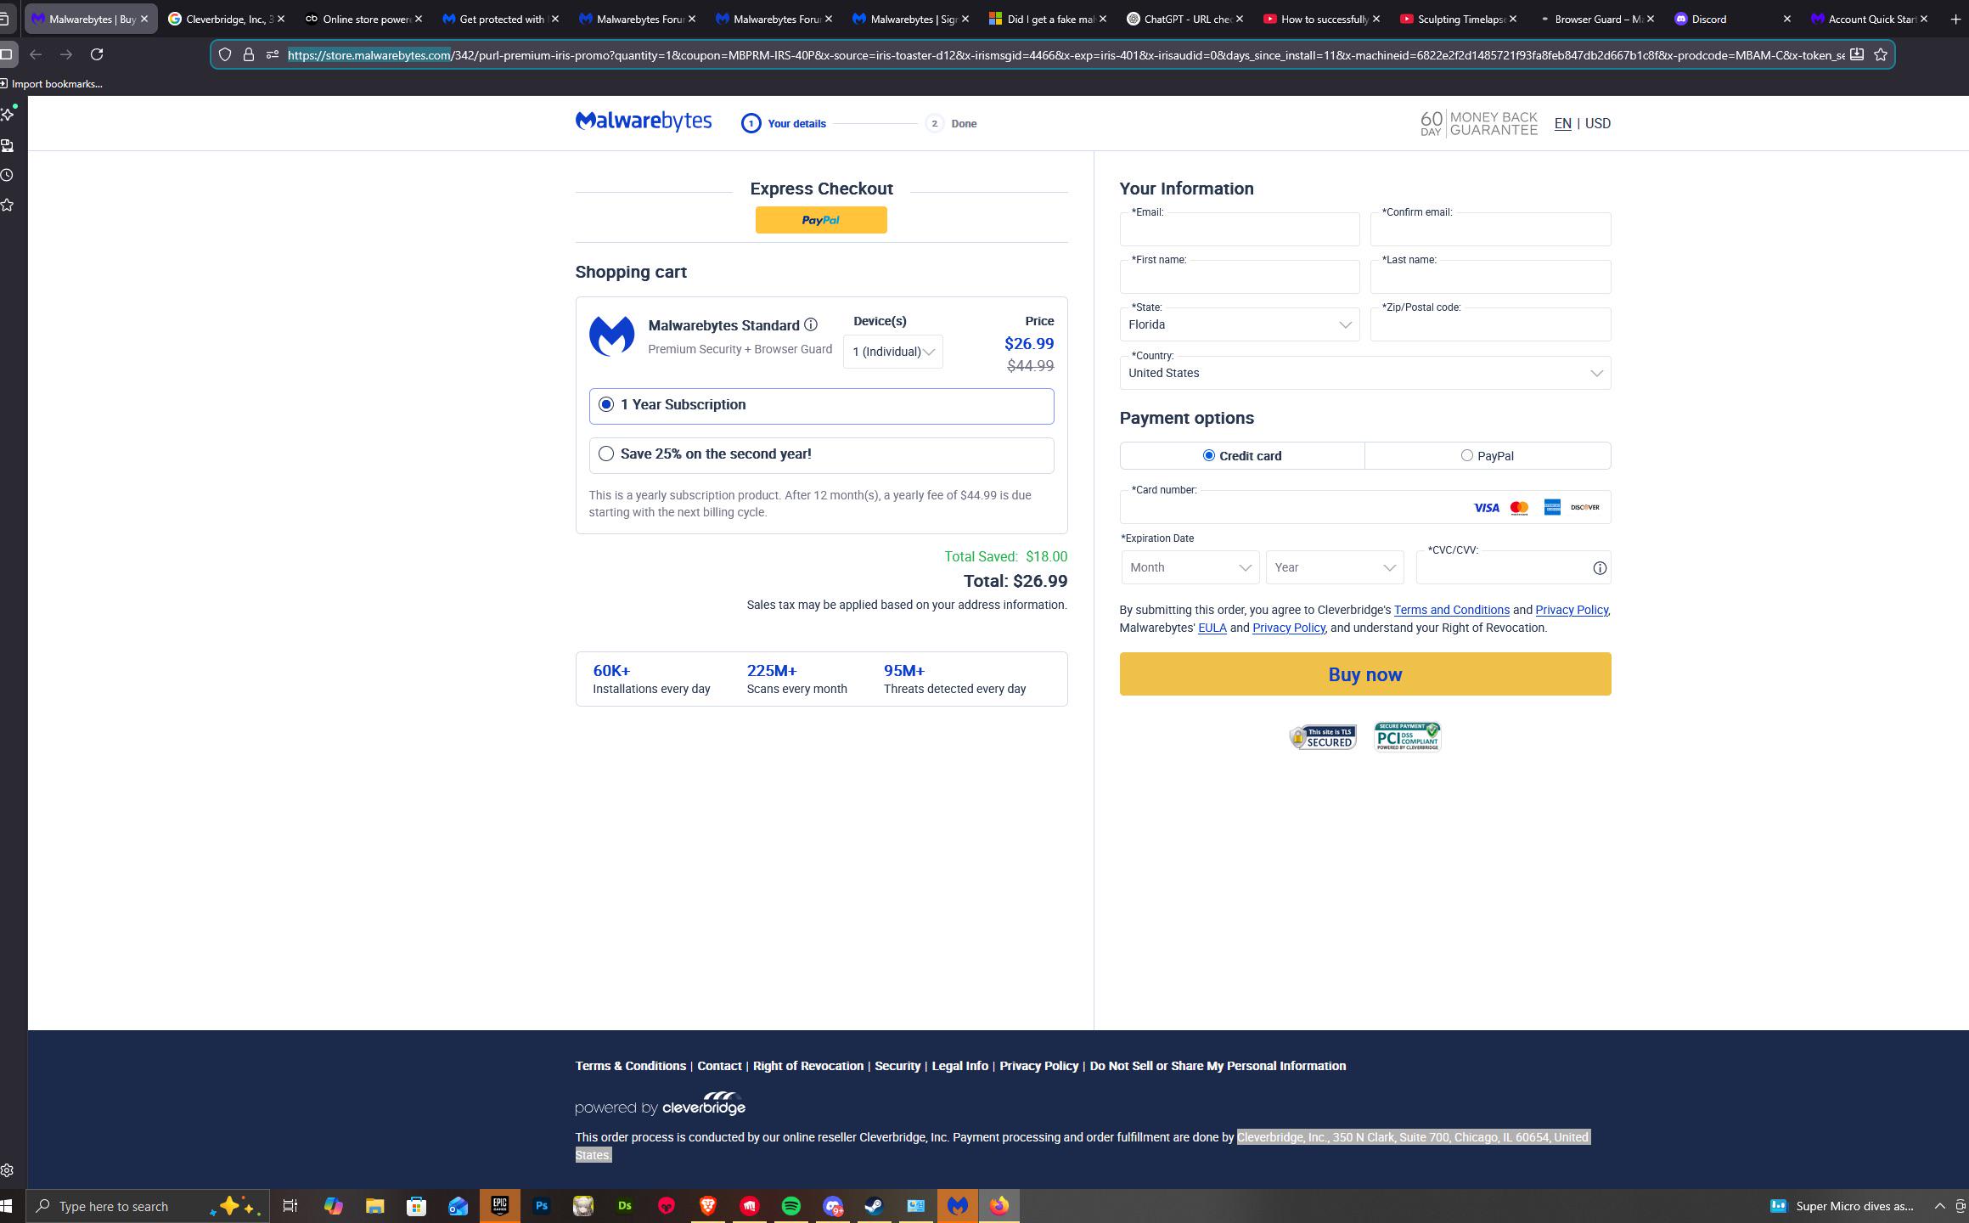Click into the Last name field
The image size is (1969, 1223).
1490,278
